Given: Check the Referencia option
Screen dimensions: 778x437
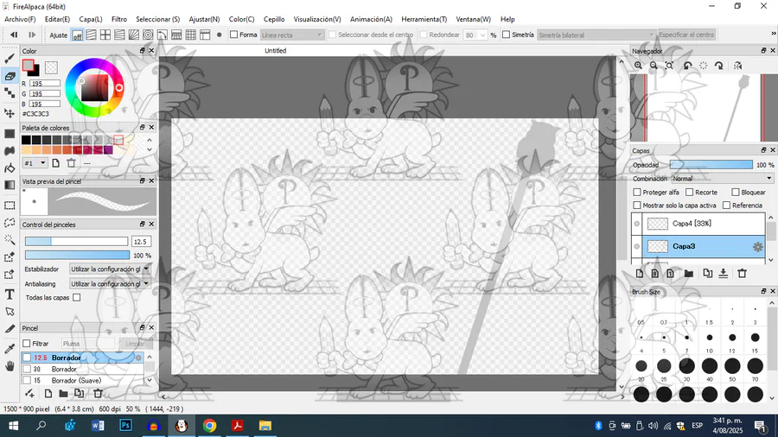Looking at the screenshot, I should [x=726, y=206].
